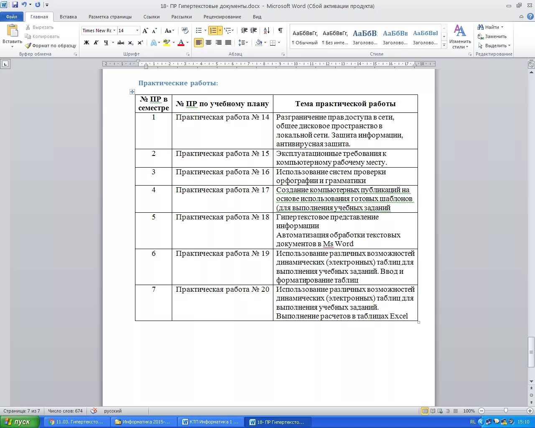This screenshot has width=535, height=428.
Task: Apply highlight color marker
Action: pyautogui.click(x=167, y=43)
